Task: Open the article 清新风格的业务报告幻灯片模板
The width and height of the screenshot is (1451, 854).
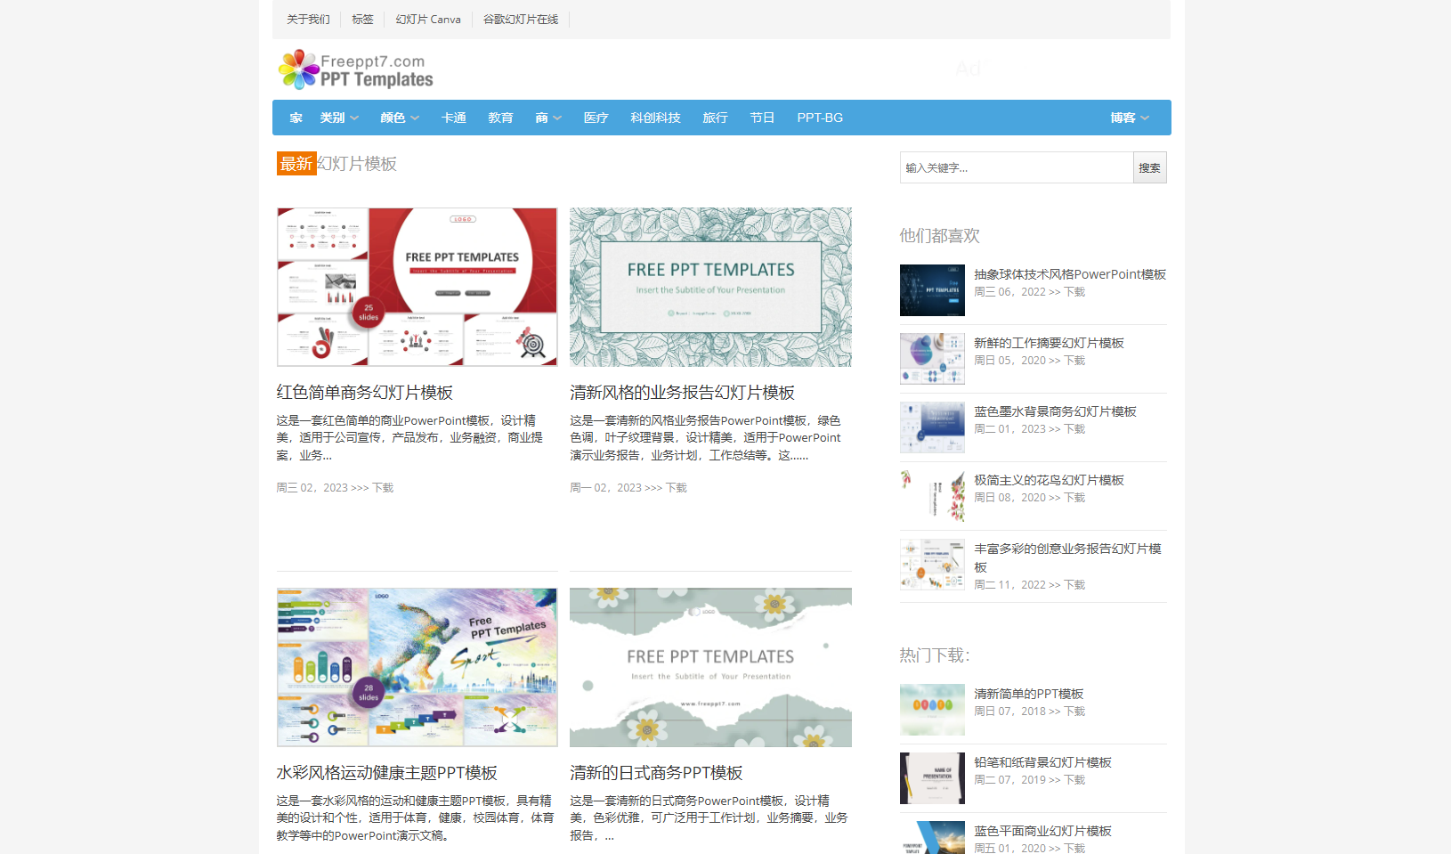Action: [683, 392]
